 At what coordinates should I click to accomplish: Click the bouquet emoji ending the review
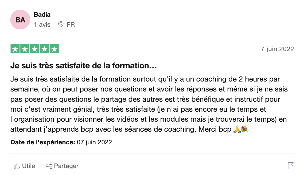pyautogui.click(x=244, y=130)
